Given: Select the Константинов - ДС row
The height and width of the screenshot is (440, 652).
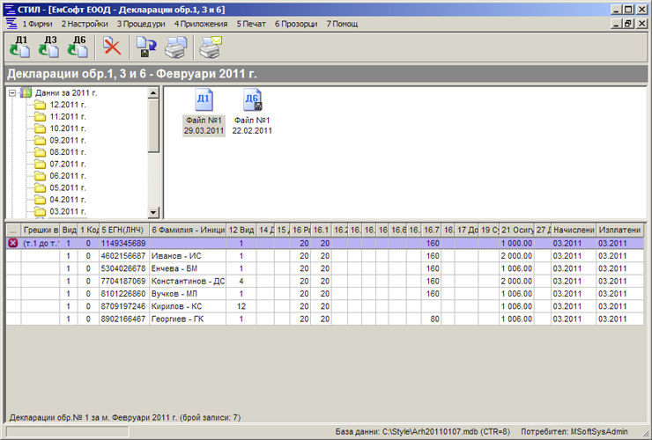Looking at the screenshot, I should click(325, 282).
